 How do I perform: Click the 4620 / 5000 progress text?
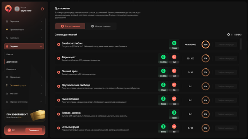pos(190,45)
